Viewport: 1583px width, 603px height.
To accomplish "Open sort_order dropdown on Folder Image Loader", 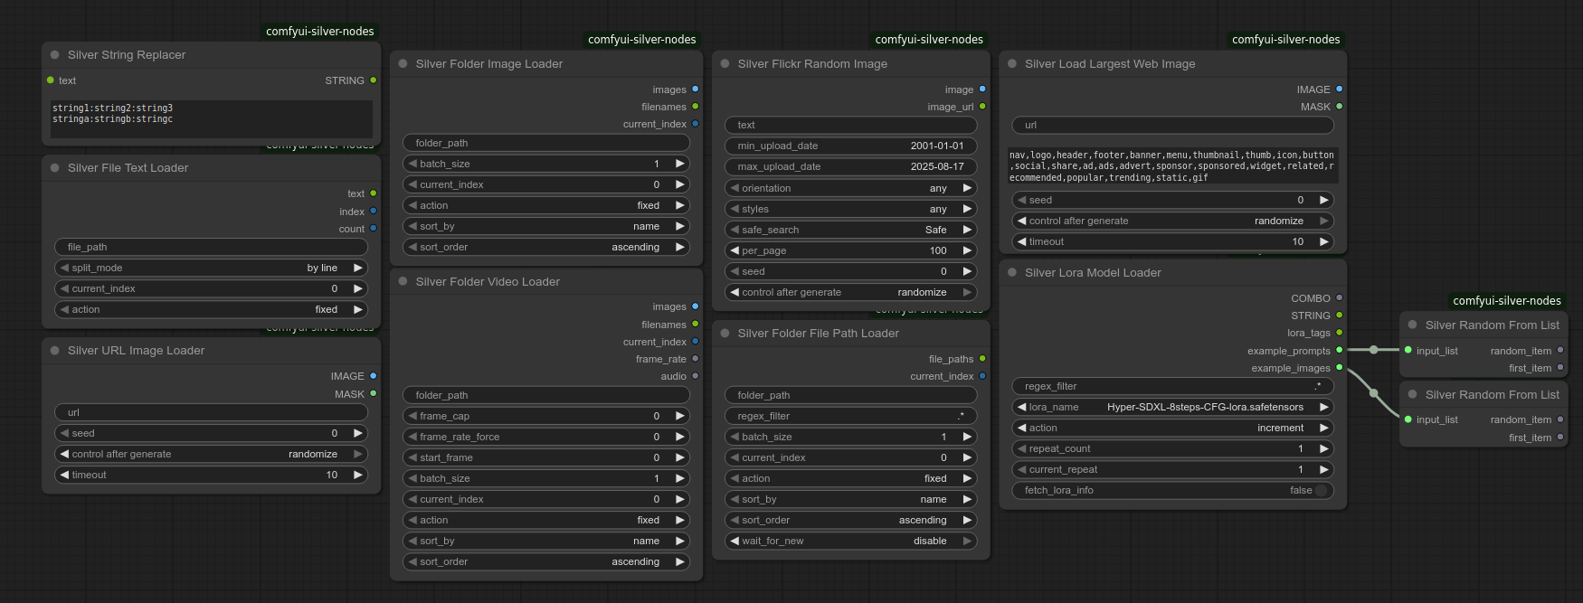I will pos(546,248).
